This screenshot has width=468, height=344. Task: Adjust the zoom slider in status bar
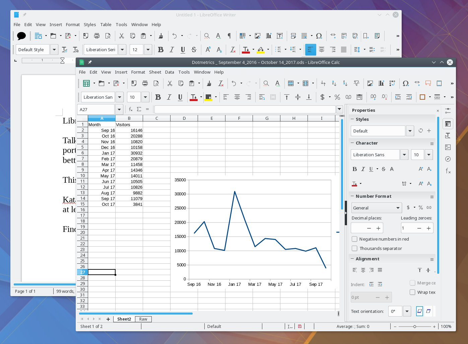click(415, 326)
